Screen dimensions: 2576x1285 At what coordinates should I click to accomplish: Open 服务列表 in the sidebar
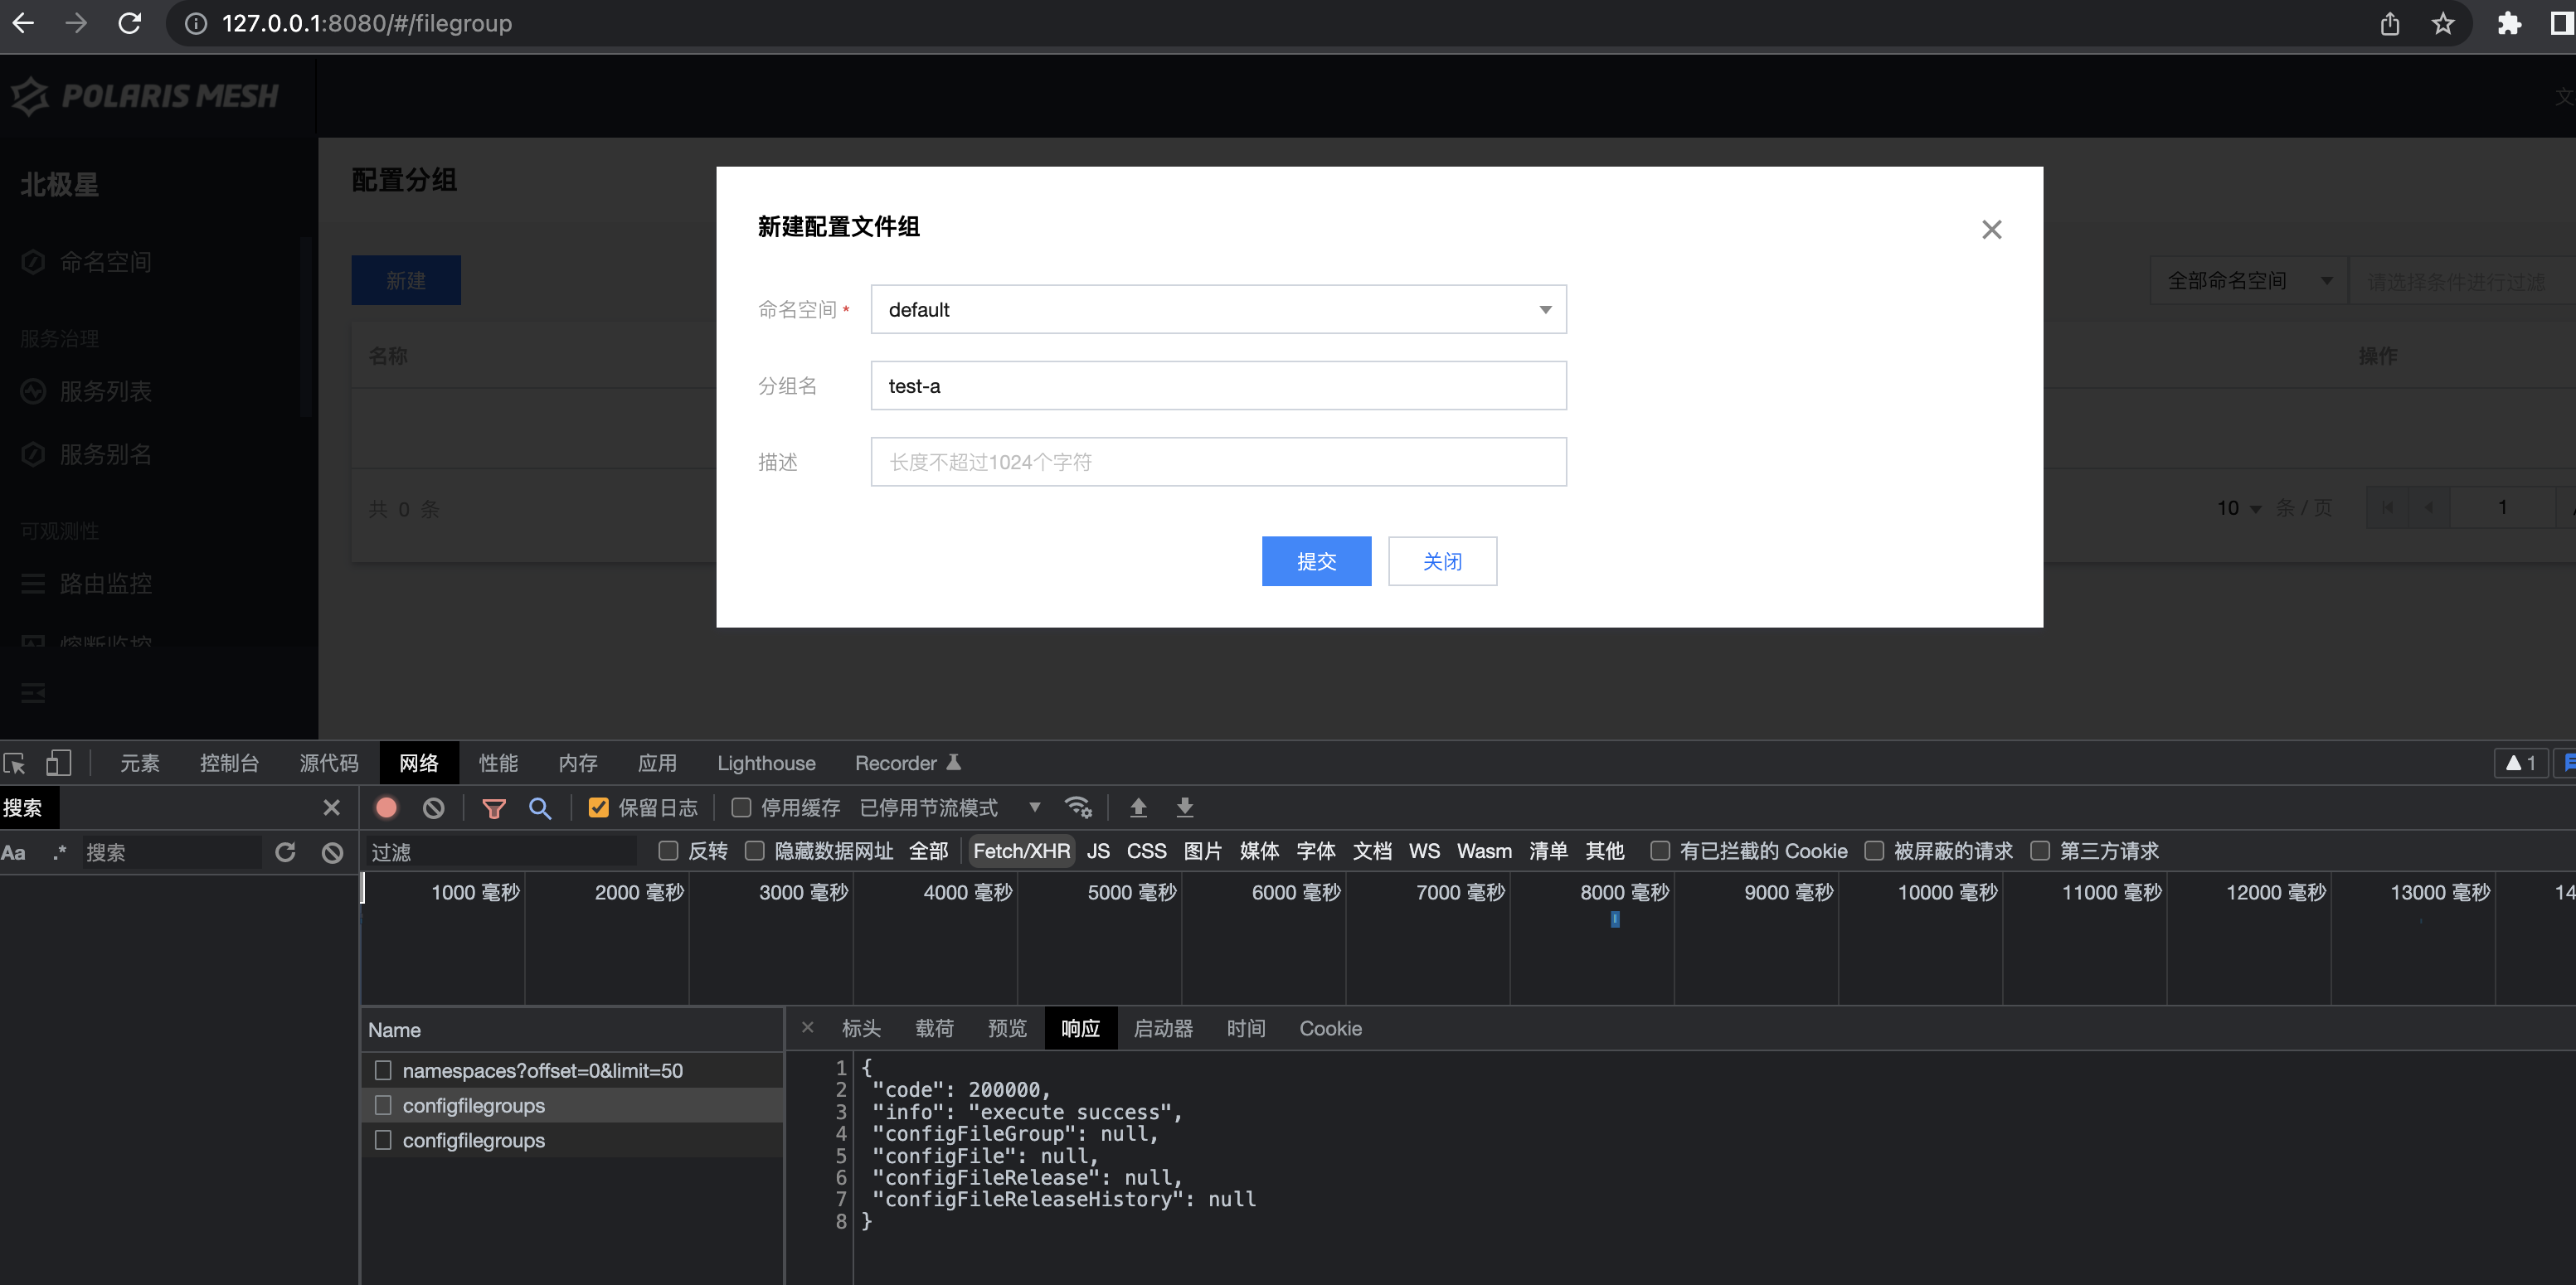(x=105, y=390)
